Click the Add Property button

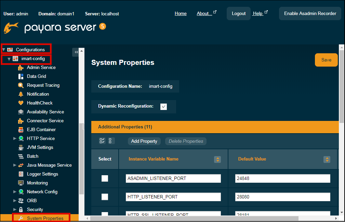pyautogui.click(x=144, y=141)
